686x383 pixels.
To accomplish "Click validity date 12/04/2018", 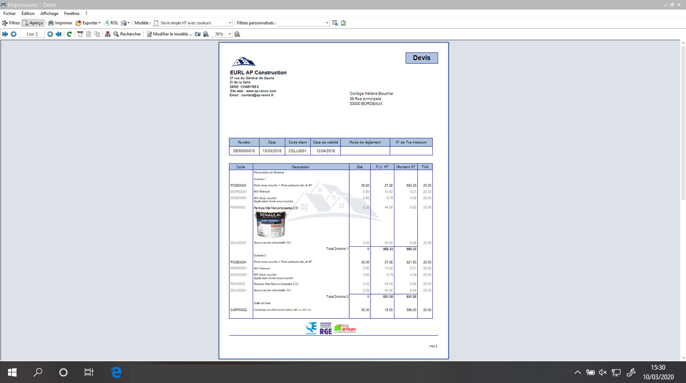I will pos(325,151).
